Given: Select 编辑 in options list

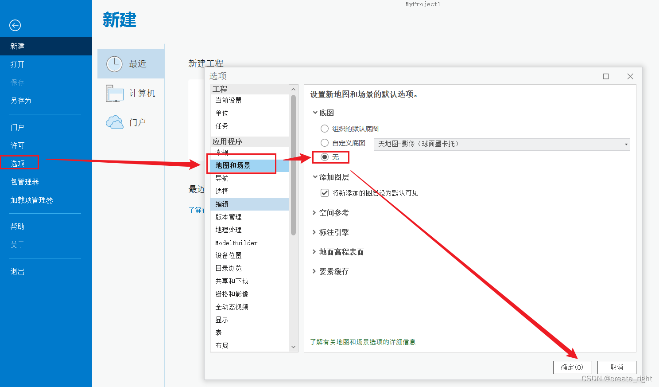Looking at the screenshot, I should tap(250, 204).
